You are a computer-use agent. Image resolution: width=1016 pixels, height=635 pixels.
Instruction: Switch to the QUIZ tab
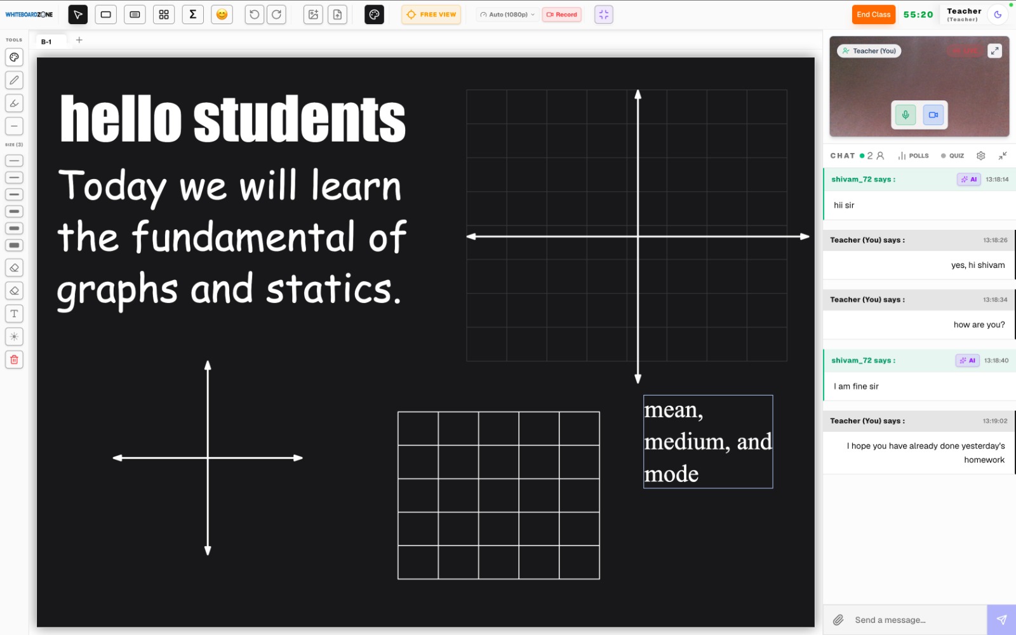click(x=952, y=156)
